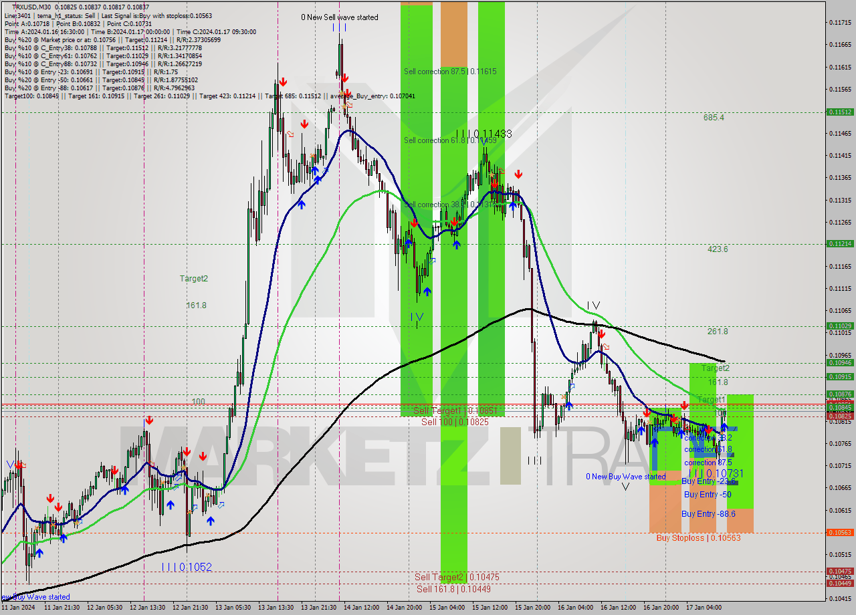Select the 'Sell Target2 | 0.10475' label
This screenshot has height=615, width=856.
point(457,577)
